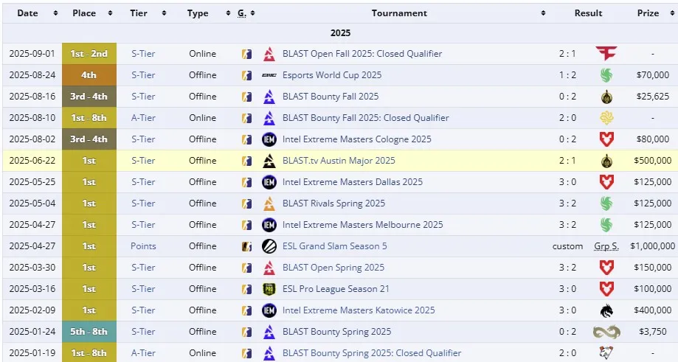Sort by Type column sort arrows
The height and width of the screenshot is (362, 678).
228,13
